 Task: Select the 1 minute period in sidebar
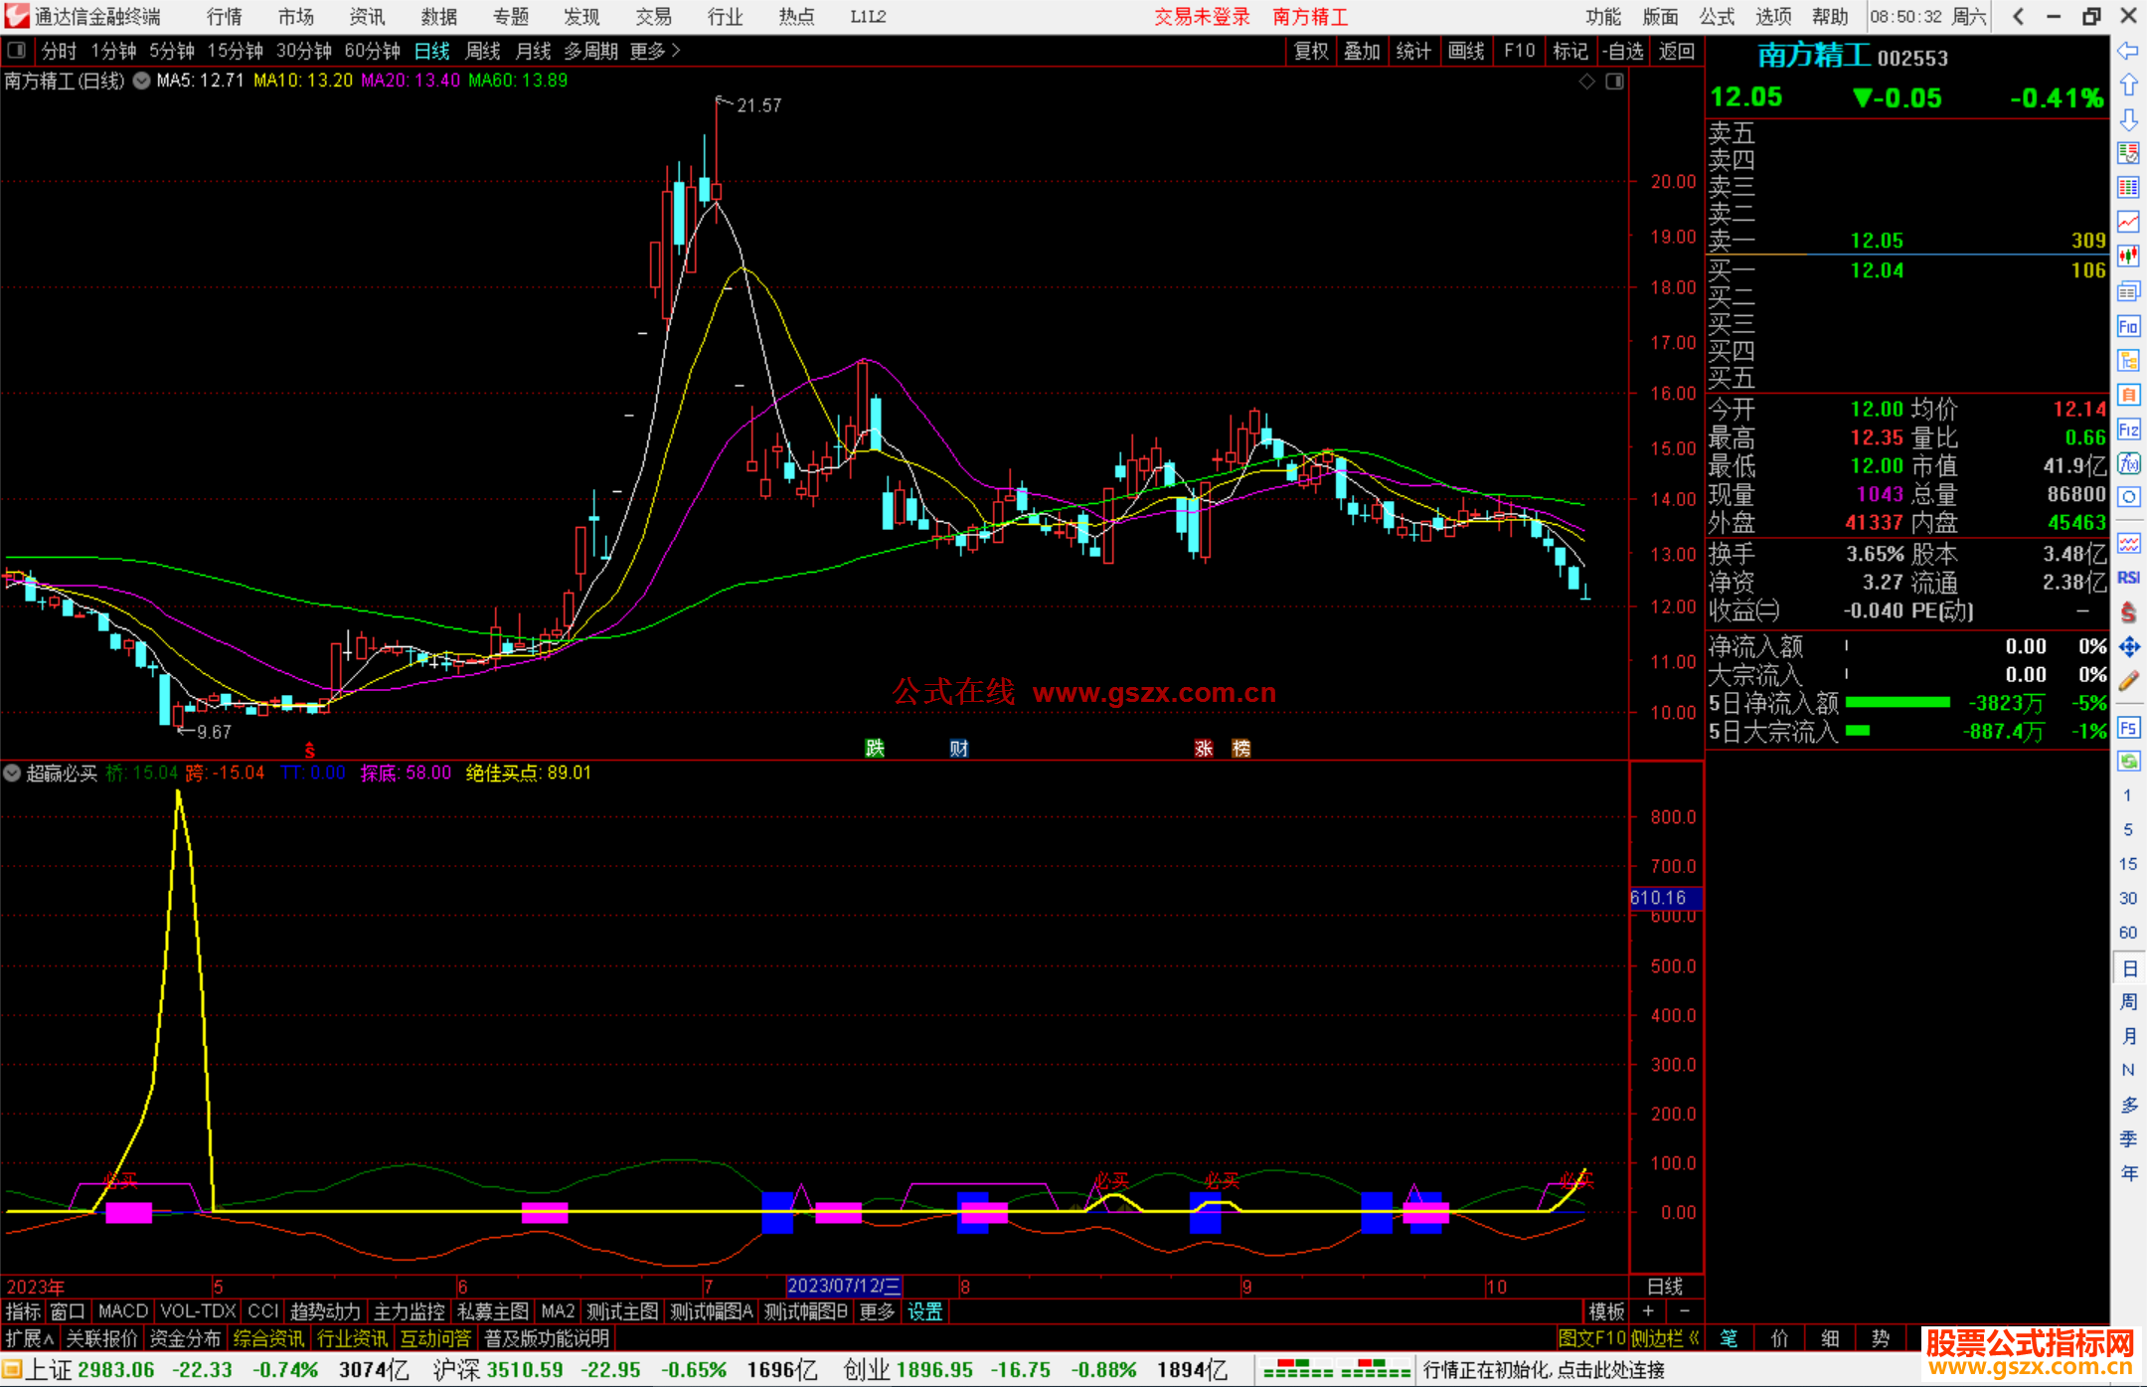[2128, 795]
